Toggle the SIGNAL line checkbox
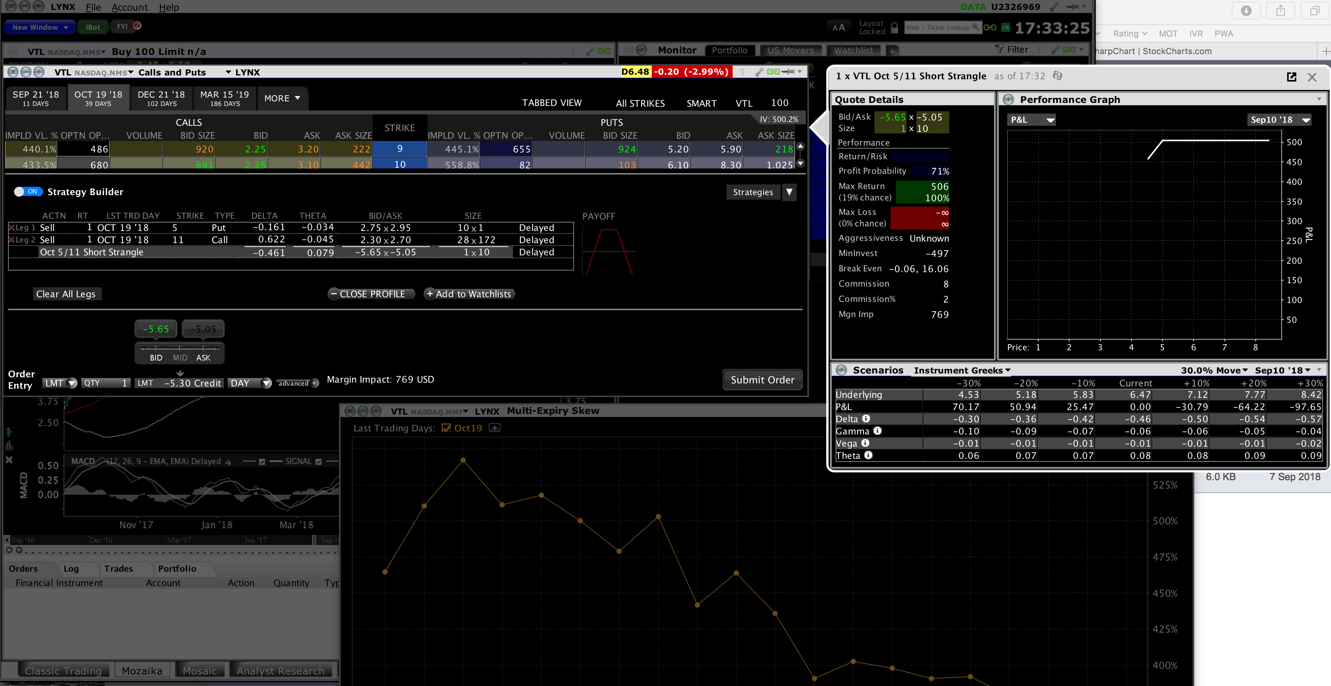This screenshot has width=1331, height=686. [318, 462]
